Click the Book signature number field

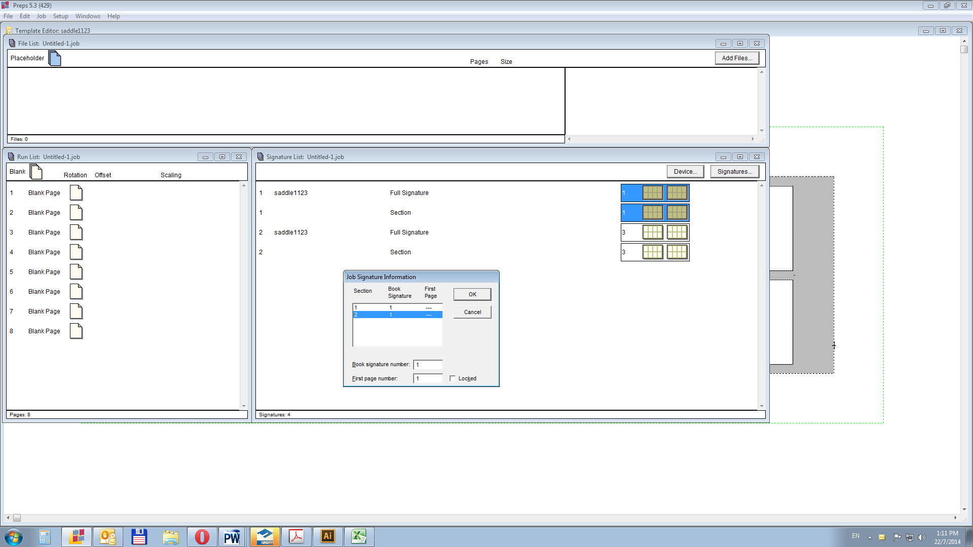coord(428,365)
